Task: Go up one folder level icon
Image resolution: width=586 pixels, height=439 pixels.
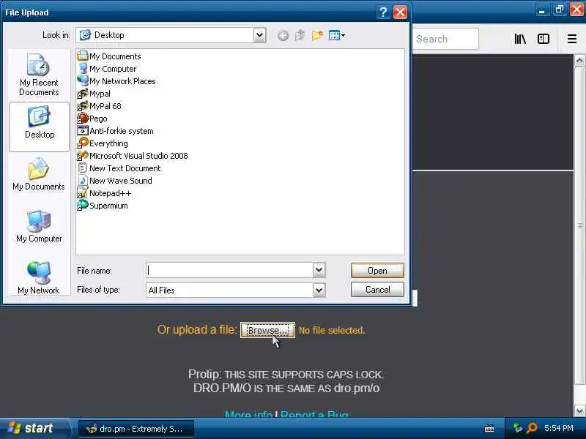Action: [300, 35]
